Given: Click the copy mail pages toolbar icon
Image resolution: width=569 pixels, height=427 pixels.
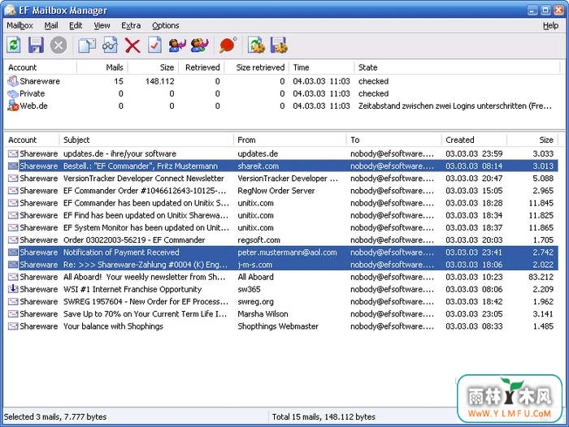Looking at the screenshot, I should (x=87, y=45).
